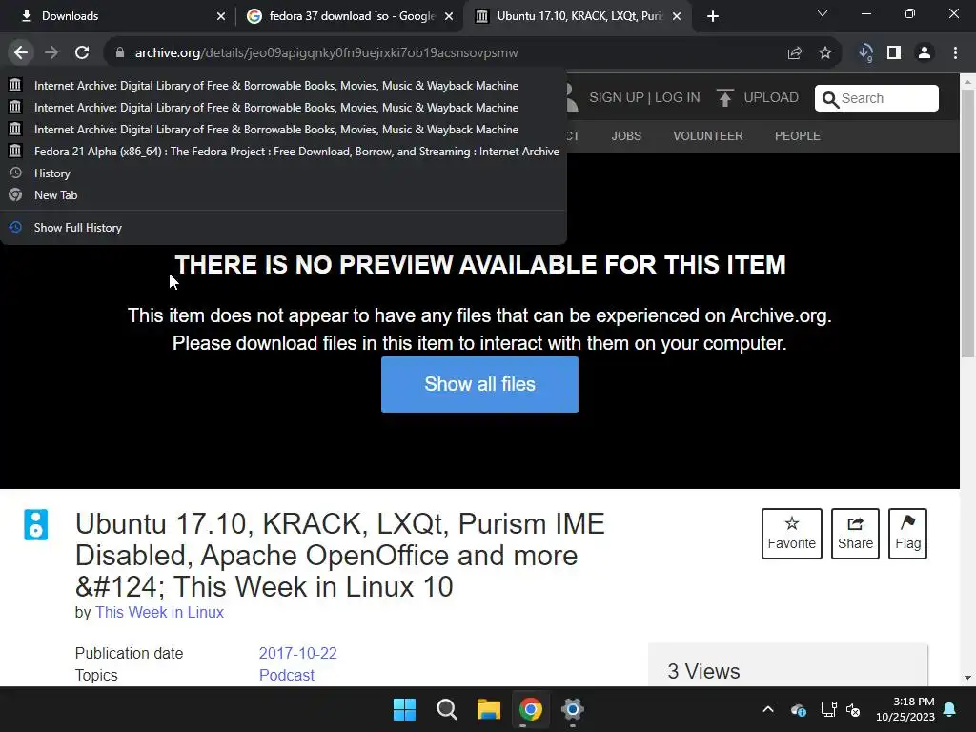Bookmark this page with the star icon
The width and height of the screenshot is (976, 732).
coord(825,53)
